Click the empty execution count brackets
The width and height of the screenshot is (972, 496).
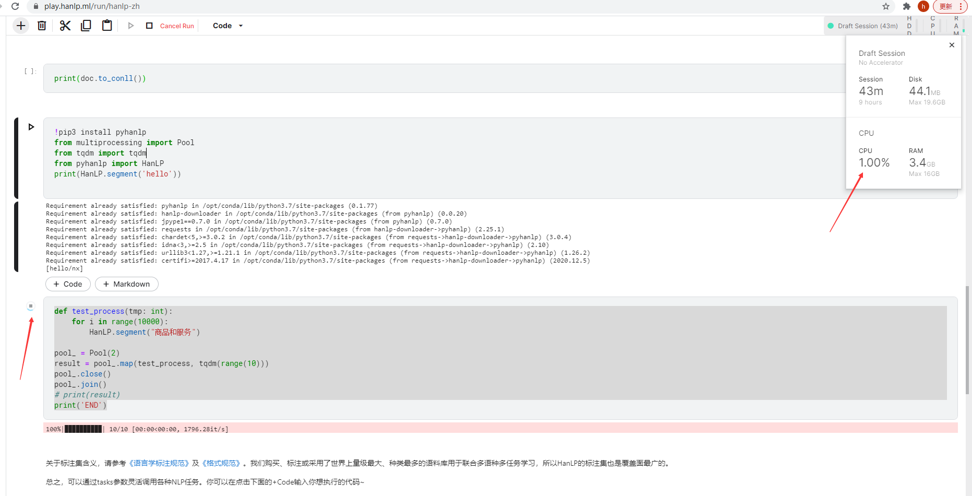click(30, 71)
